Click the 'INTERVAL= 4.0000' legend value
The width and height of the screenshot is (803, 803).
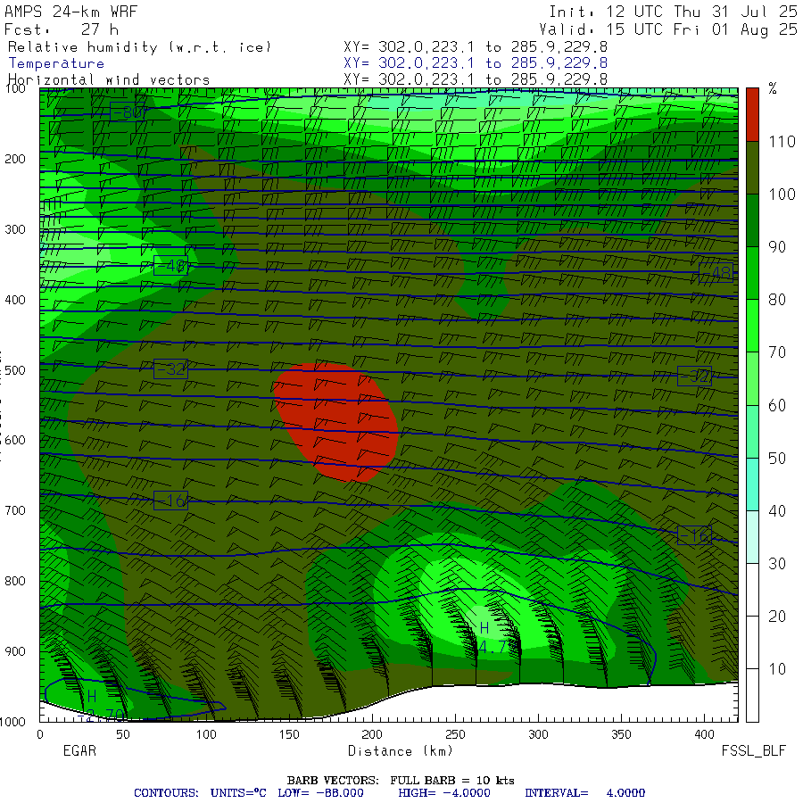[584, 793]
